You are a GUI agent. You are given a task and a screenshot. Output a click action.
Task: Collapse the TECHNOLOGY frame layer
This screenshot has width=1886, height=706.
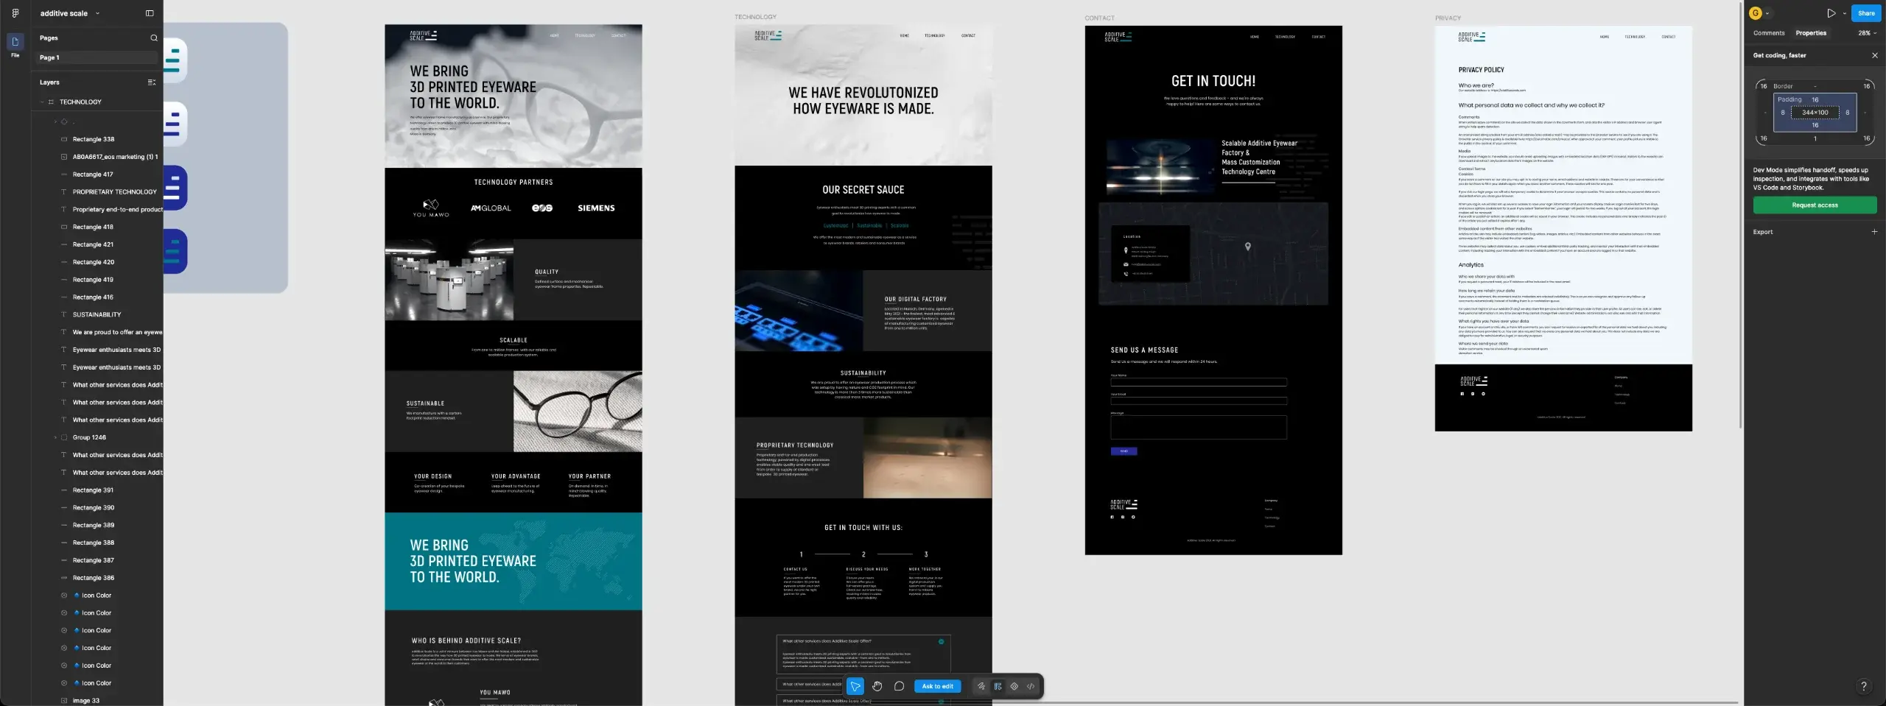point(42,102)
